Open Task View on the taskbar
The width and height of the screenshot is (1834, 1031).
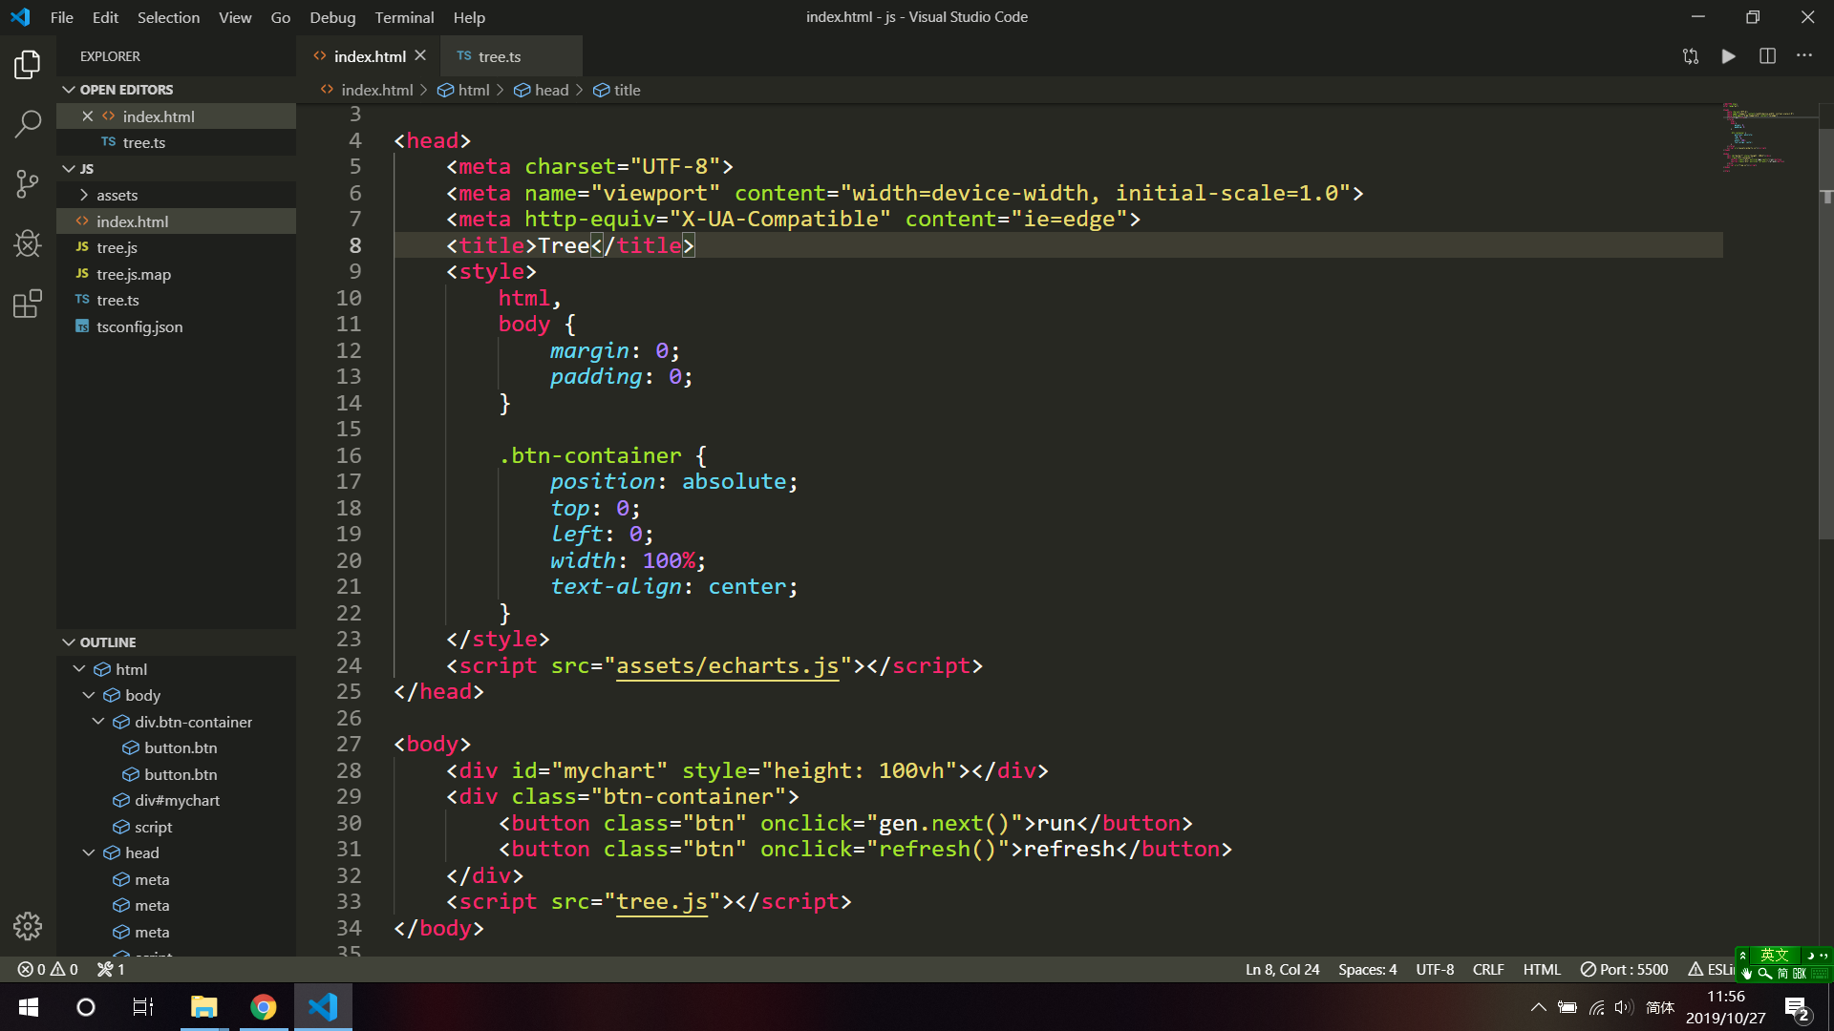pos(143,1007)
